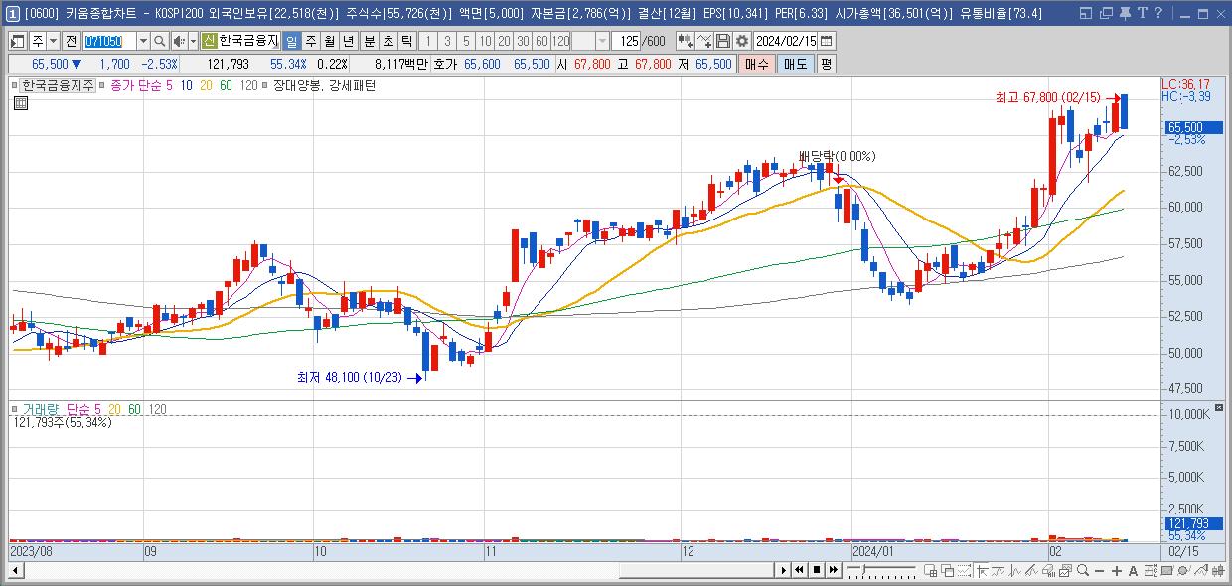This screenshot has height=586, width=1232.
Task: Select the 분 minute period toggle
Action: pyautogui.click(x=369, y=41)
